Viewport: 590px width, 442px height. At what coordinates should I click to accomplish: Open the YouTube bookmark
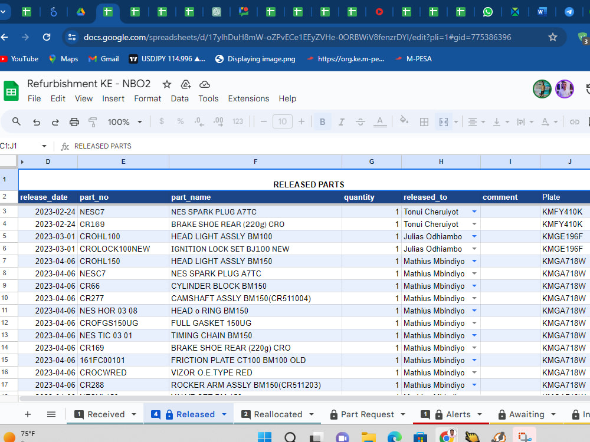pyautogui.click(x=19, y=58)
